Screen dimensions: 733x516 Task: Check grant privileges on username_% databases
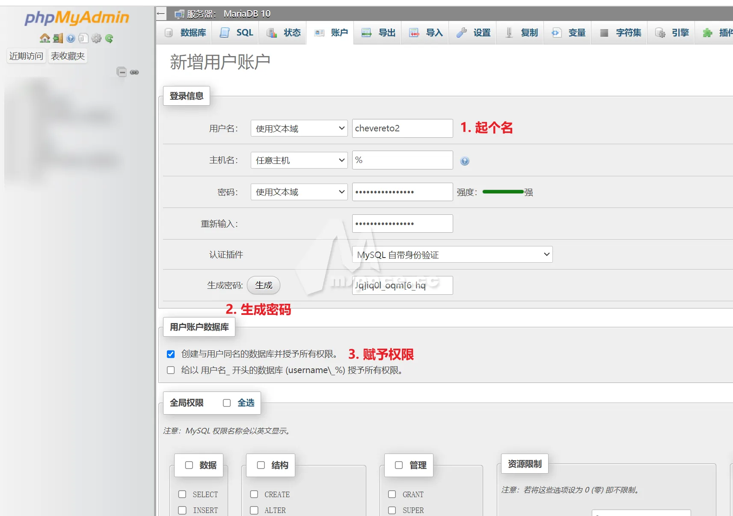171,370
